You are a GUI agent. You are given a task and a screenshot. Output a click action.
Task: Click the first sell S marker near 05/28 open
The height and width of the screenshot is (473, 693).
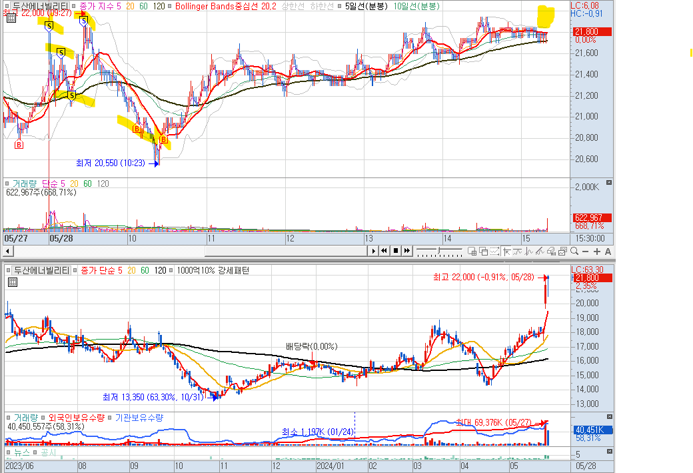coord(49,26)
